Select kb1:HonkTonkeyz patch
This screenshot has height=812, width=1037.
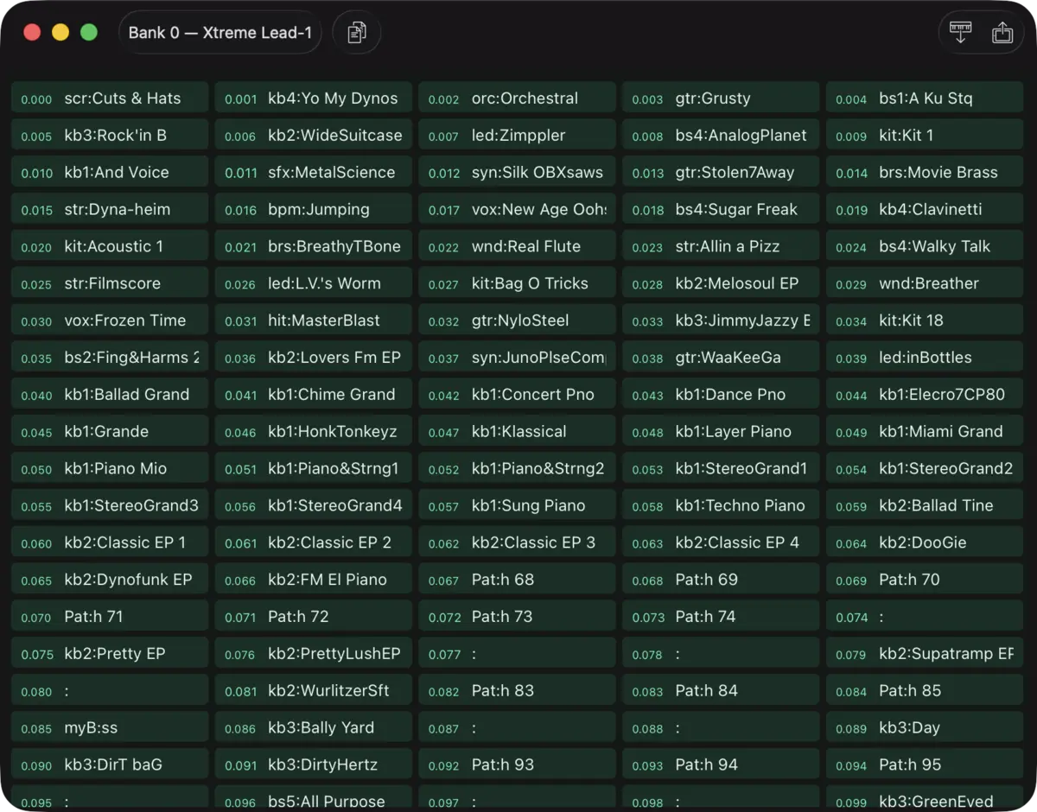314,432
